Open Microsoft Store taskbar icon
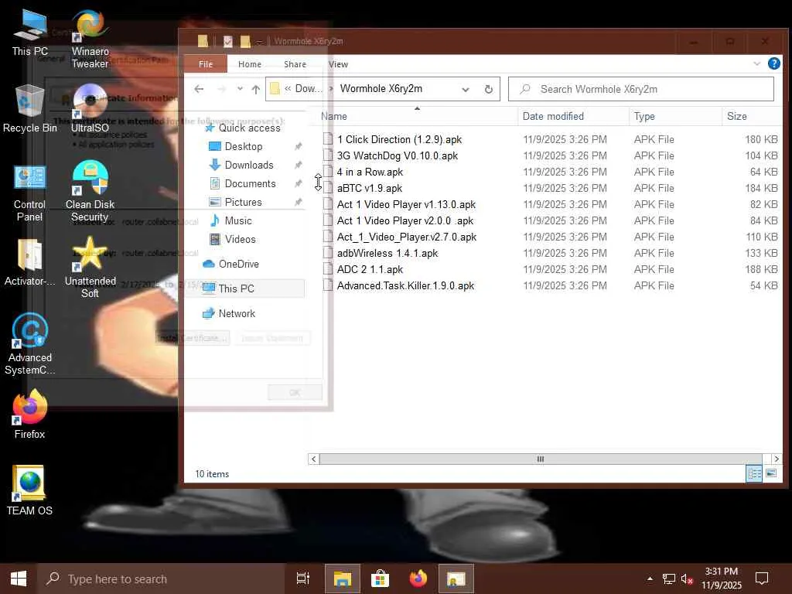 [x=381, y=579]
